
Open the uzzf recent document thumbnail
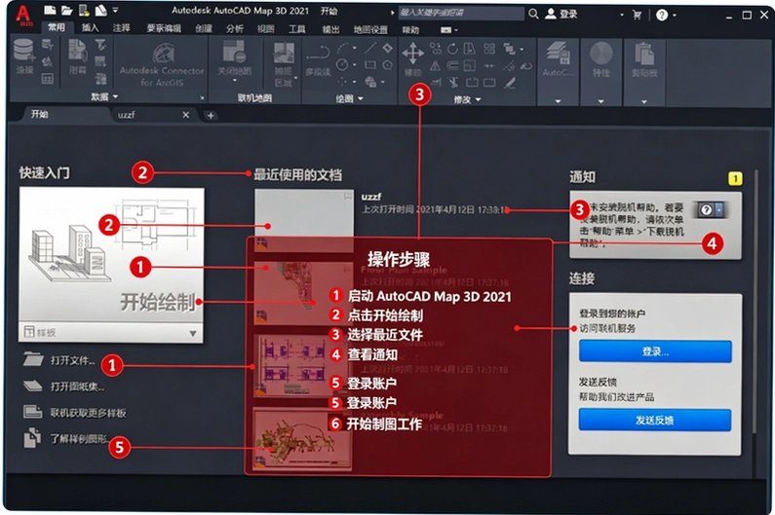point(304,221)
